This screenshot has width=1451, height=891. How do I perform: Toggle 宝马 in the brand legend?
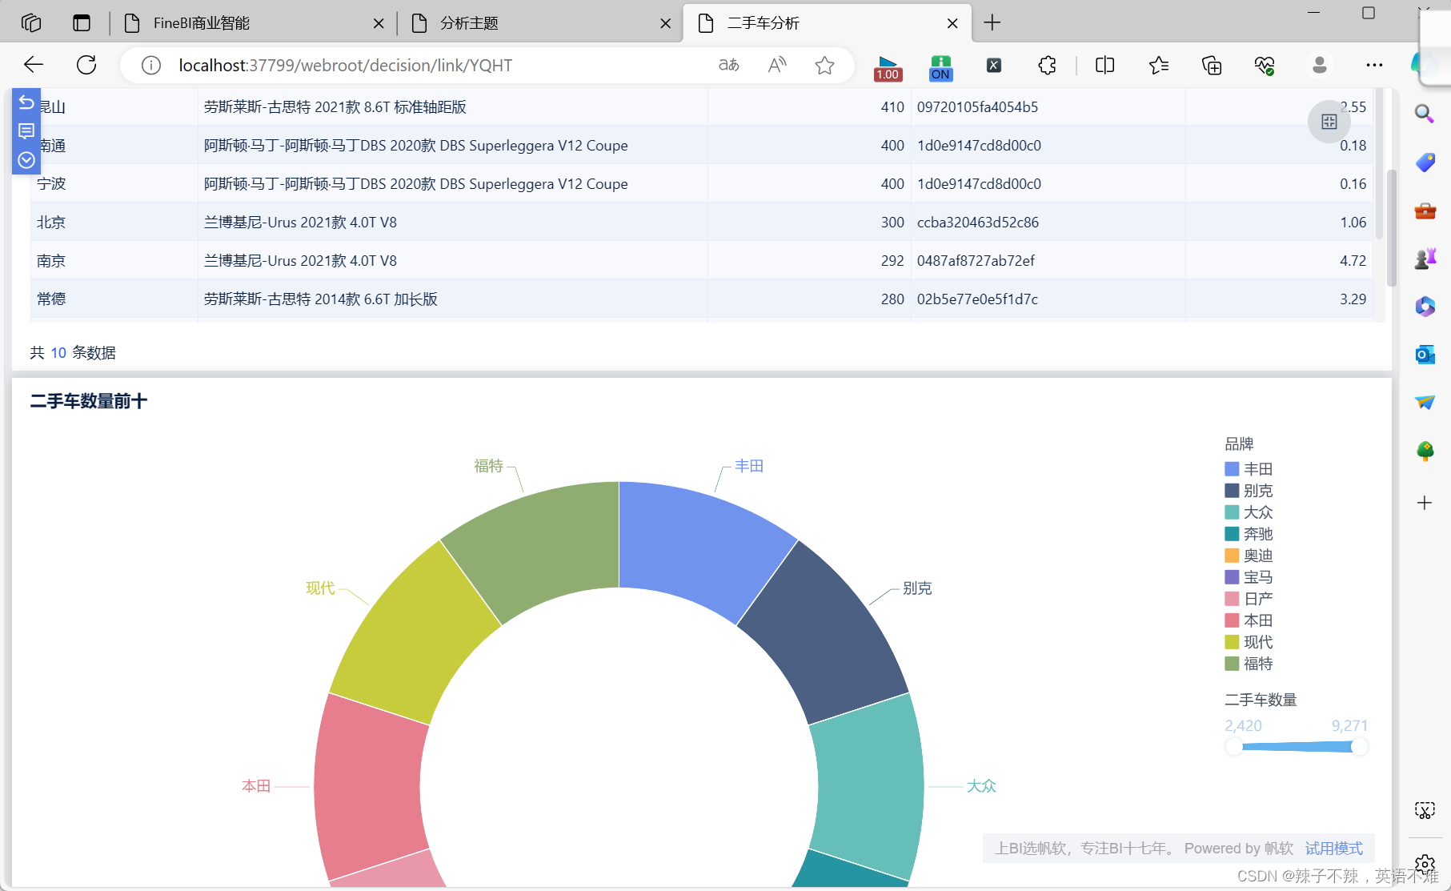pyautogui.click(x=1249, y=577)
